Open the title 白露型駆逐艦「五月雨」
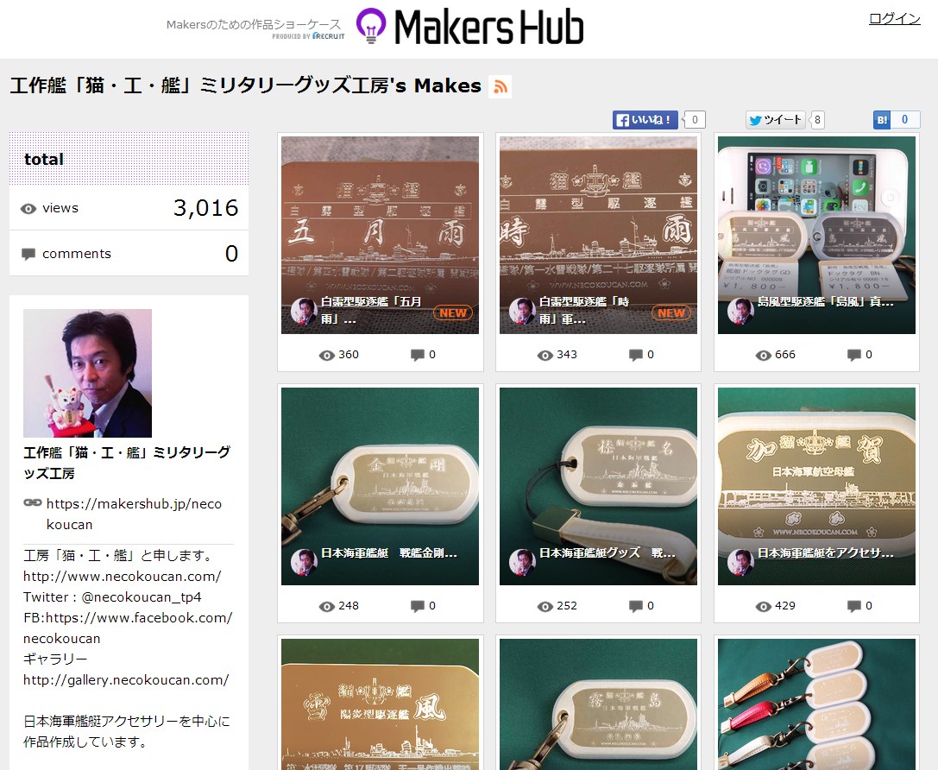Image resolution: width=938 pixels, height=770 pixels. (x=371, y=311)
